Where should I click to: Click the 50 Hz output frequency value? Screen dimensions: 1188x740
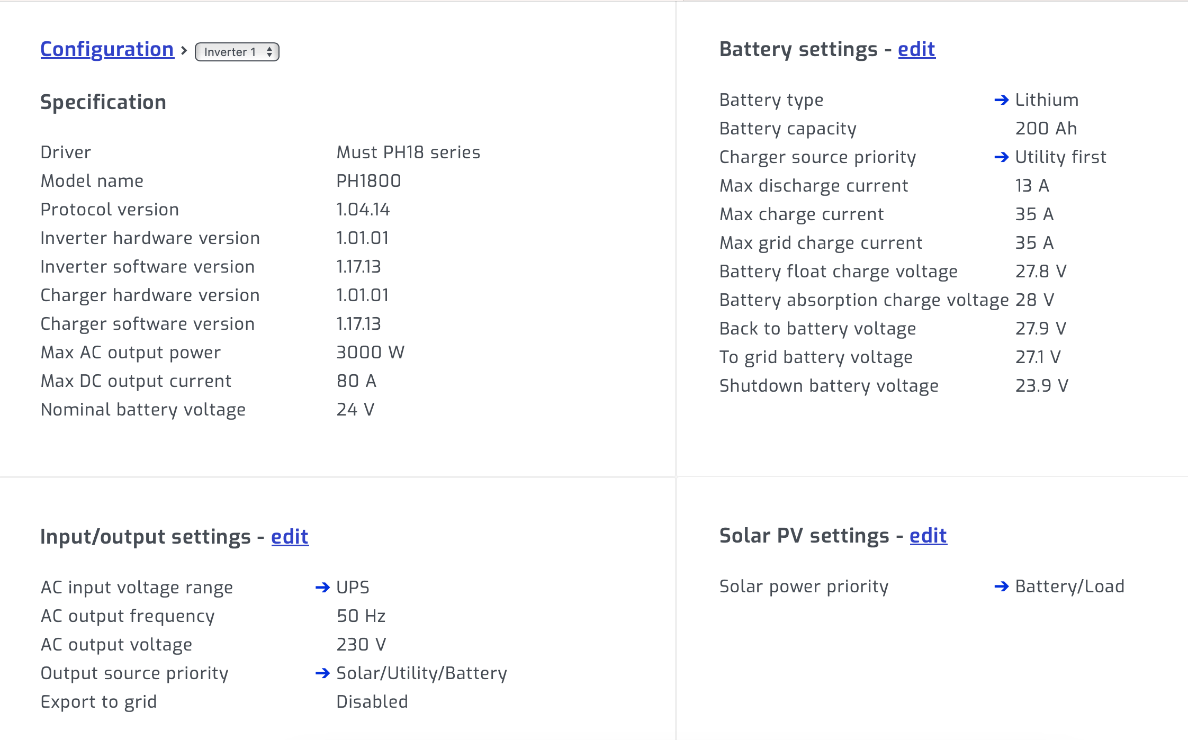point(361,616)
